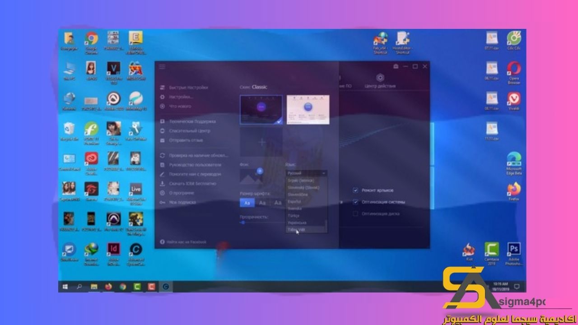The image size is (578, 325).
Task: Enable Оптимизация диска checkbox
Action: [356, 214]
